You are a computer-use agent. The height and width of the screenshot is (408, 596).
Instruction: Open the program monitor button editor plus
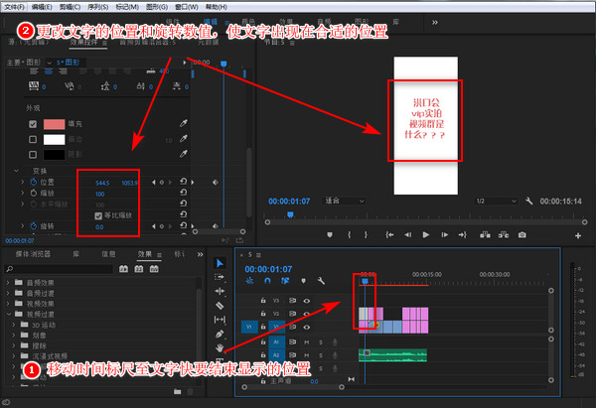pos(578,235)
